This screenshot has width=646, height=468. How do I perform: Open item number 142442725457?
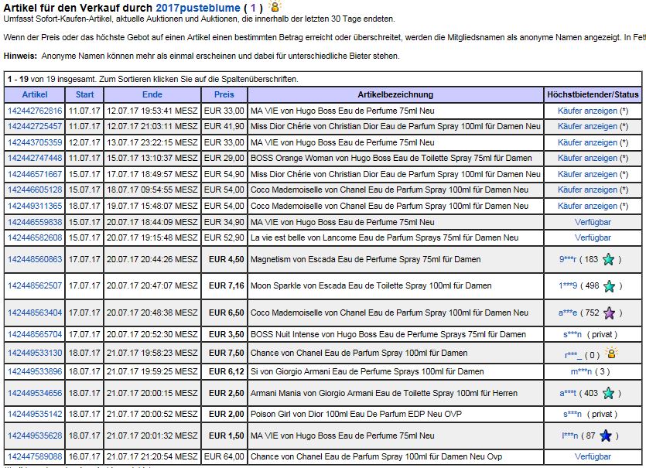(35, 126)
